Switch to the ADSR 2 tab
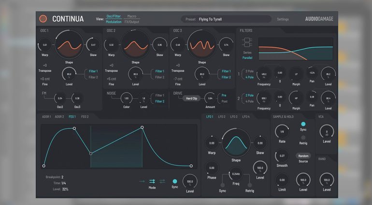Viewport: 372px width, 205px height. pyautogui.click(x=59, y=117)
